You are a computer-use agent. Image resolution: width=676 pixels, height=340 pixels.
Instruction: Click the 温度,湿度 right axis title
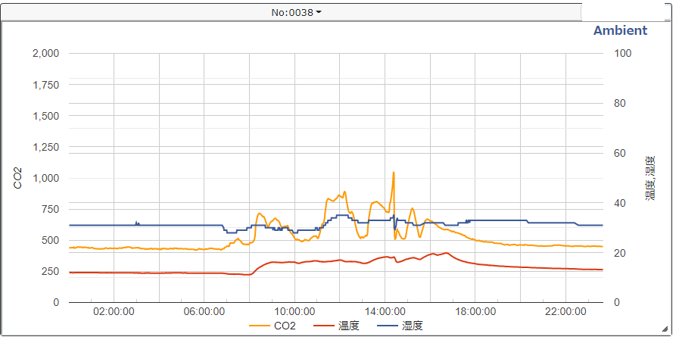coord(650,178)
